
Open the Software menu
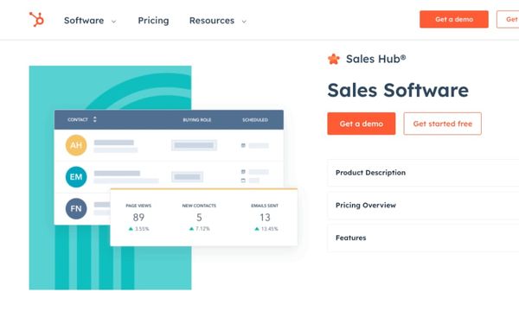point(84,21)
